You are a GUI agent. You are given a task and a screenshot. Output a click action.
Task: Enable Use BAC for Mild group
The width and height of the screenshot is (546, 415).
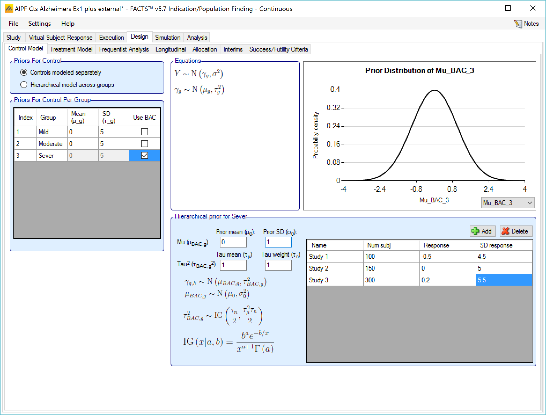pyautogui.click(x=144, y=132)
